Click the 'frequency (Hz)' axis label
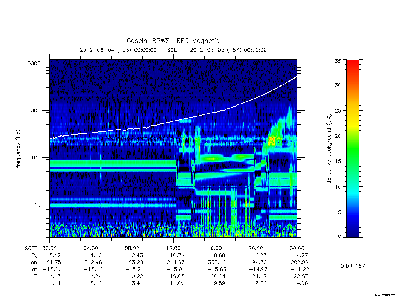This screenshot has width=396, height=297. [x=18, y=149]
